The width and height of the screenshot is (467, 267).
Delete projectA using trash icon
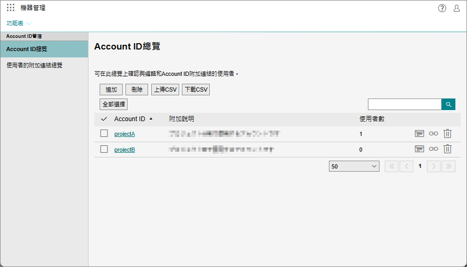click(447, 134)
